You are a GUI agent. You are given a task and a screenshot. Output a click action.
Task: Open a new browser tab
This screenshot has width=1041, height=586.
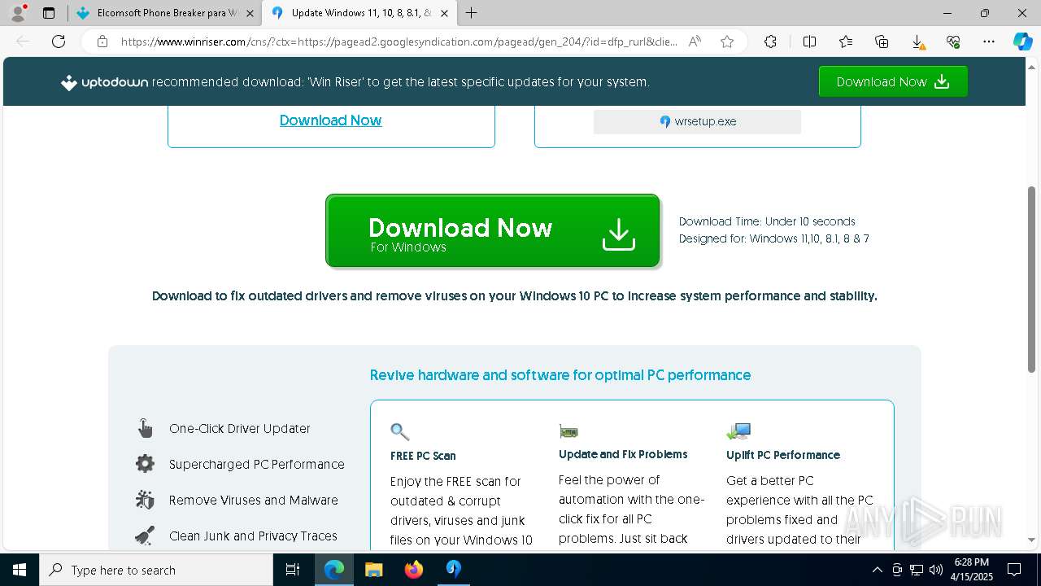point(471,13)
